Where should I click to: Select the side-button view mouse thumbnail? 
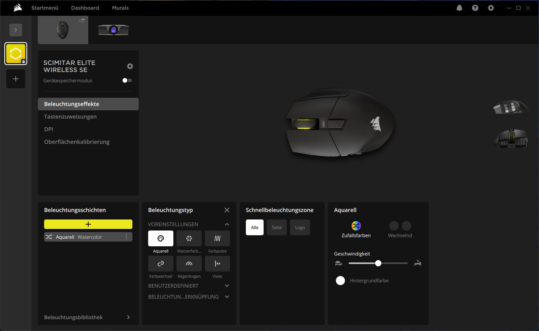[511, 107]
